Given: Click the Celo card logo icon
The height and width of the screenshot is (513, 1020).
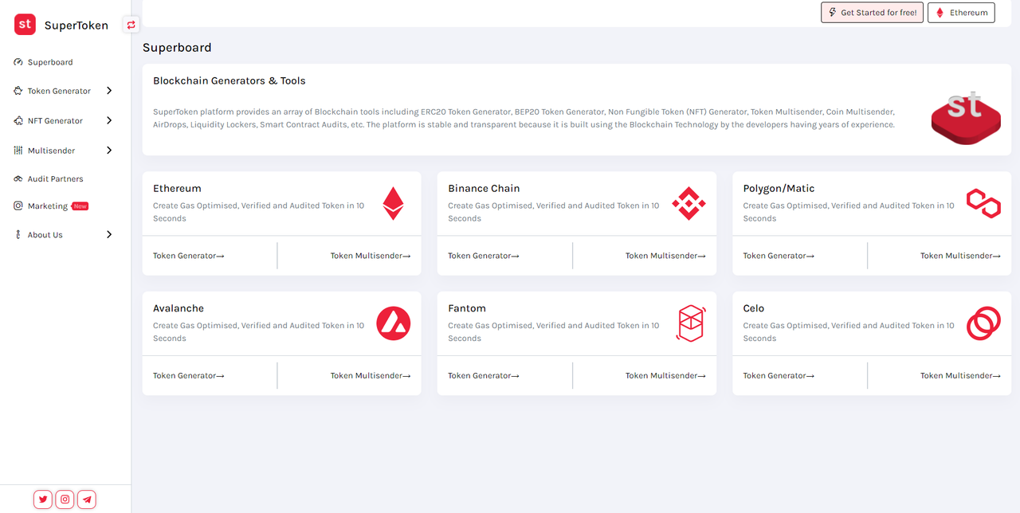Looking at the screenshot, I should point(983,323).
